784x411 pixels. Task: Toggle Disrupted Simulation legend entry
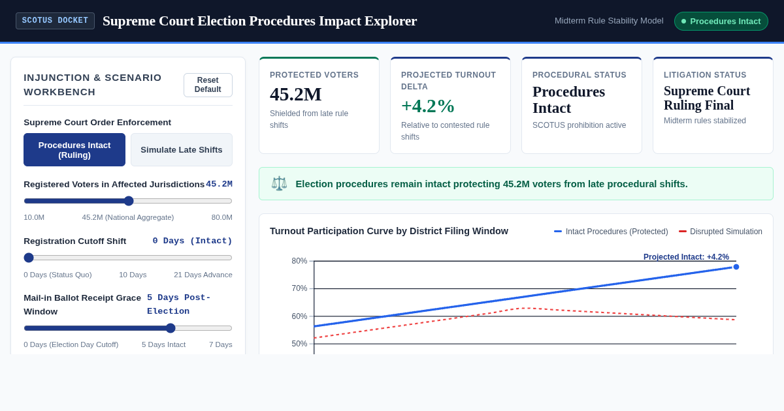[721, 232]
